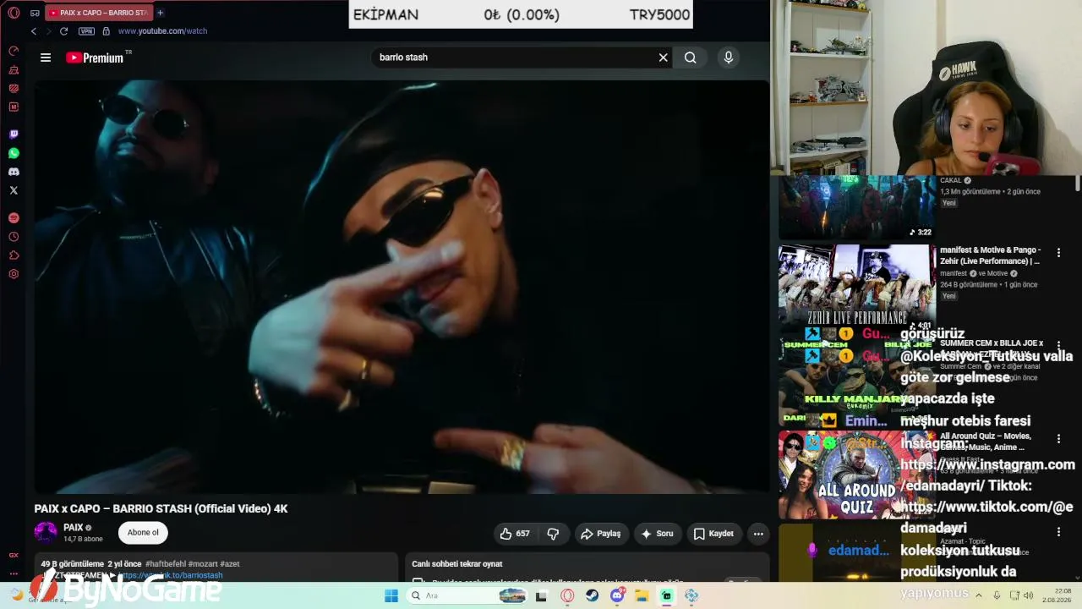Open the Windows Start menu
Image resolution: width=1082 pixels, height=609 pixels.
click(x=391, y=595)
